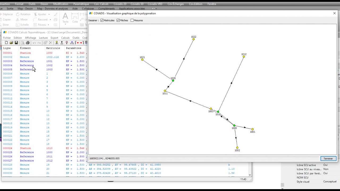Open the Covadis 2D menu
340x191 pixels.
(x=120, y=4)
